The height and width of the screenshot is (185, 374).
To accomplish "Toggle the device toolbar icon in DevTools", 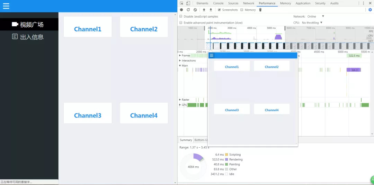I will [x=188, y=3].
